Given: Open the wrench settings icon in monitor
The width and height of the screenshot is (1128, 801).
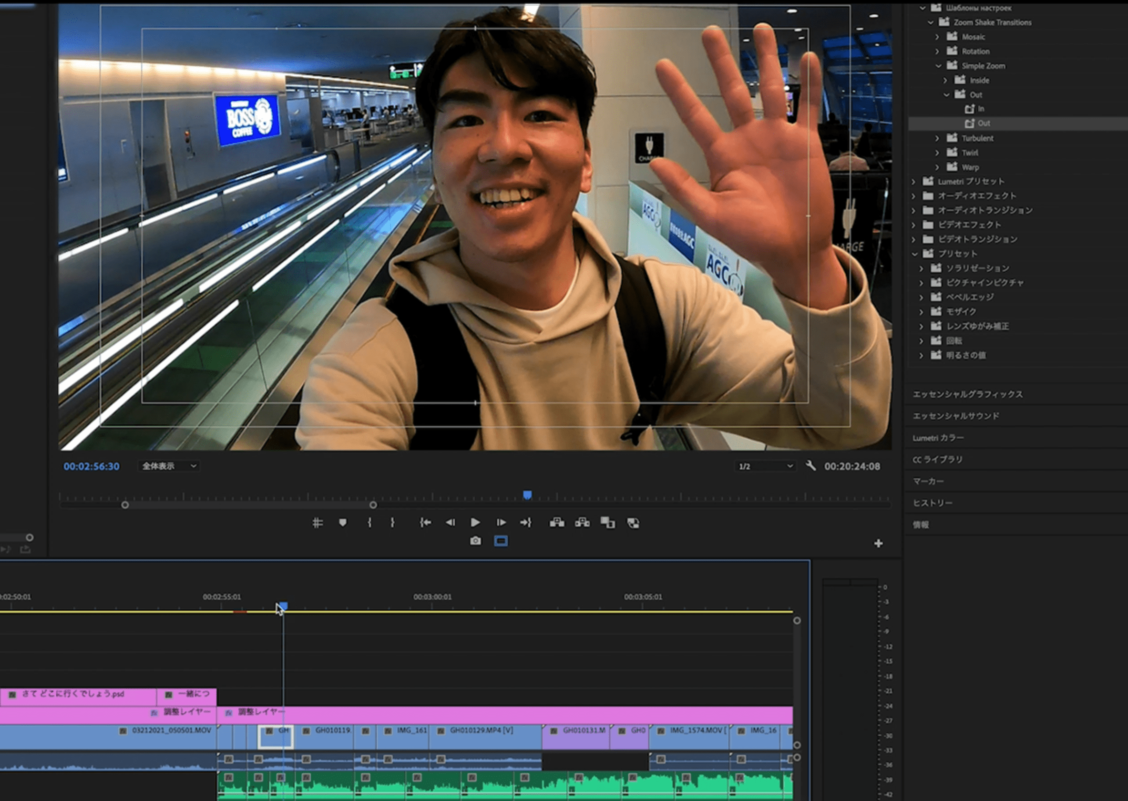Looking at the screenshot, I should click(x=810, y=466).
